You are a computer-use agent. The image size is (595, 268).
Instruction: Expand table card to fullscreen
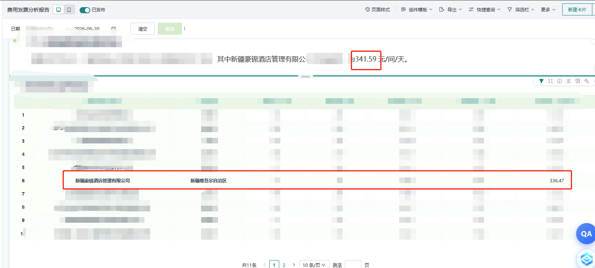[x=550, y=81]
